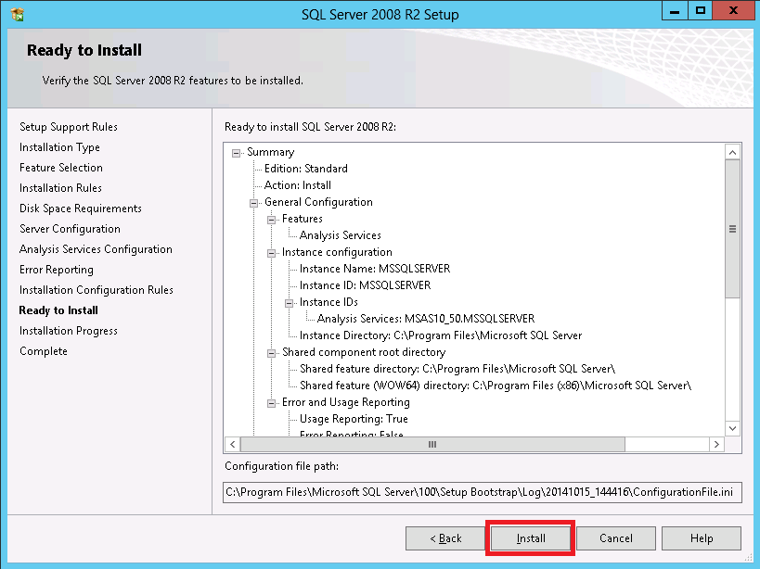Maximize the setup window
760x569 pixels.
click(x=700, y=10)
